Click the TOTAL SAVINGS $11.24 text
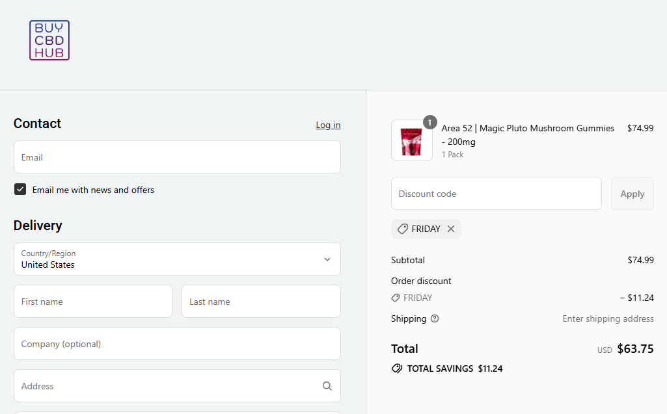The image size is (667, 414). [455, 369]
